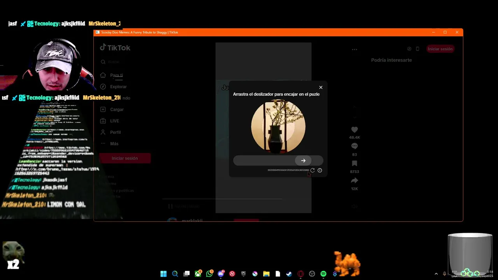Image resolution: width=498 pixels, height=280 pixels.
Task: Open the video three-dots options
Action: click(354, 49)
